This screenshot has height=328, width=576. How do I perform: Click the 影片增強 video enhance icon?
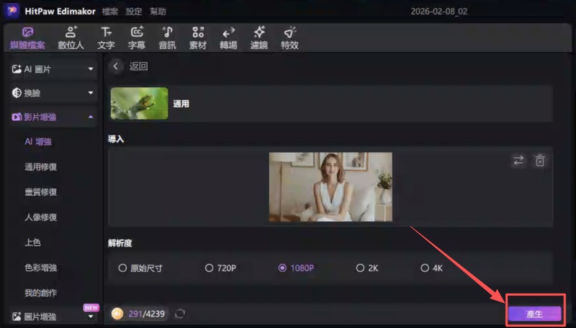[17, 117]
